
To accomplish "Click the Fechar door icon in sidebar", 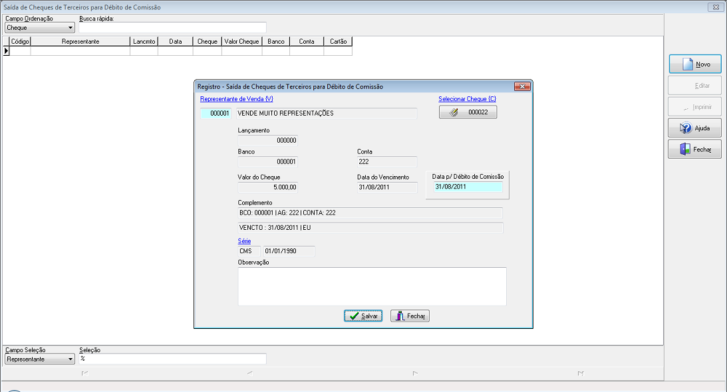I will tap(694, 149).
